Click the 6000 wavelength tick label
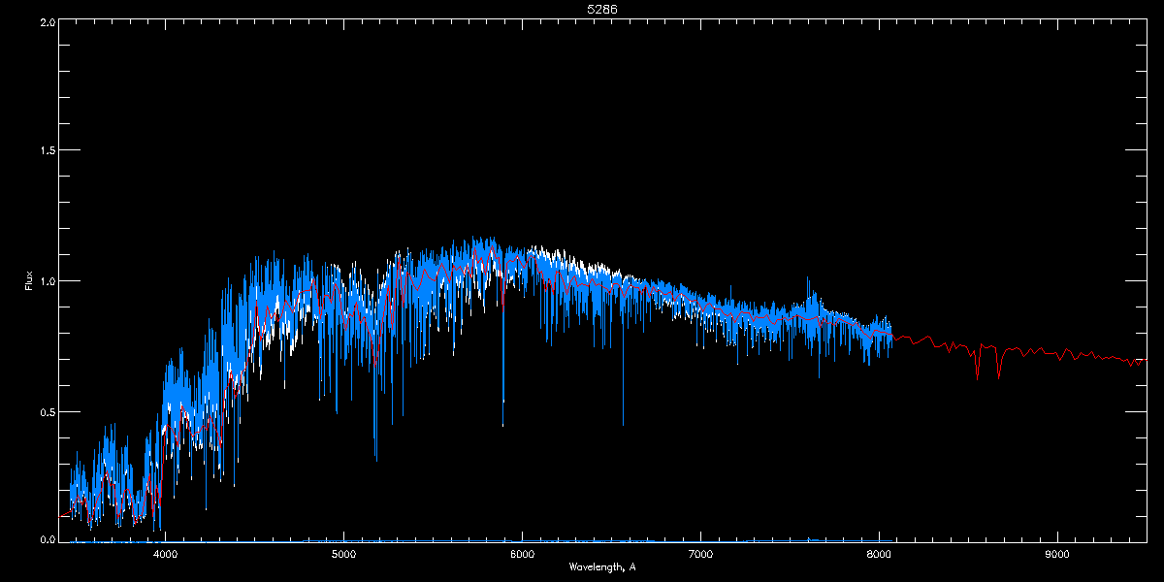The height and width of the screenshot is (582, 1164). point(523,555)
